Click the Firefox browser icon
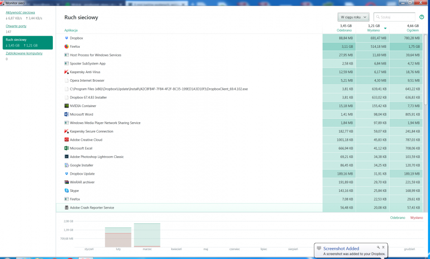This screenshot has height=259, width=430. pyautogui.click(x=66, y=46)
